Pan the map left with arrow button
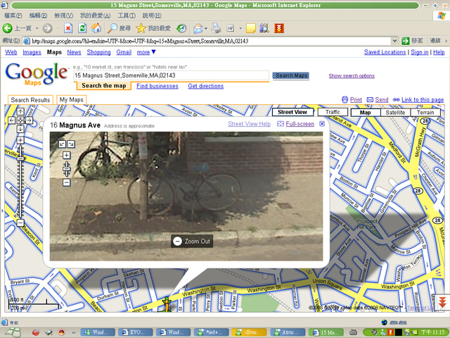Image resolution: width=450 pixels, height=338 pixels. click(11, 120)
